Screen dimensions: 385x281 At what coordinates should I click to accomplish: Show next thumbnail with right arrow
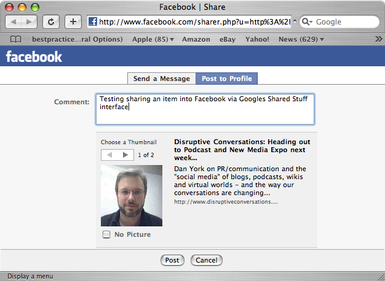click(125, 155)
